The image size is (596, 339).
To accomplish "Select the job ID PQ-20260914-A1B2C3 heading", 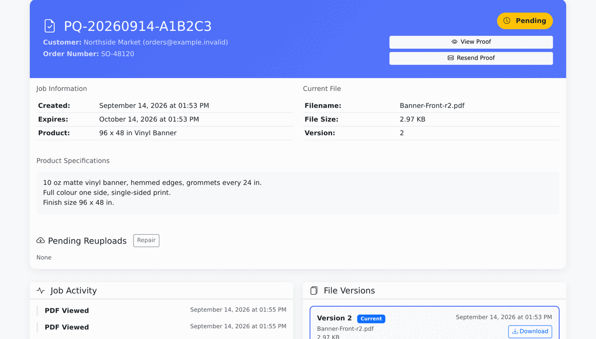I will tap(138, 26).
